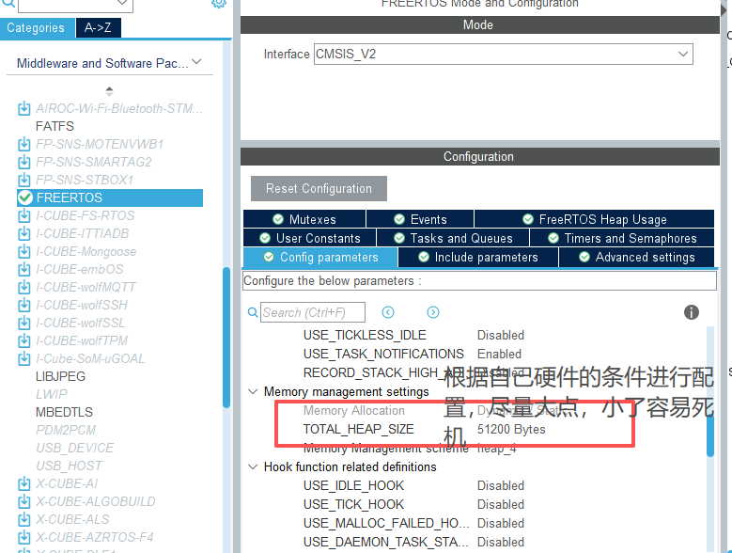Click the USE_MALLOC_FAILED_HO... Disabled value

(501, 523)
